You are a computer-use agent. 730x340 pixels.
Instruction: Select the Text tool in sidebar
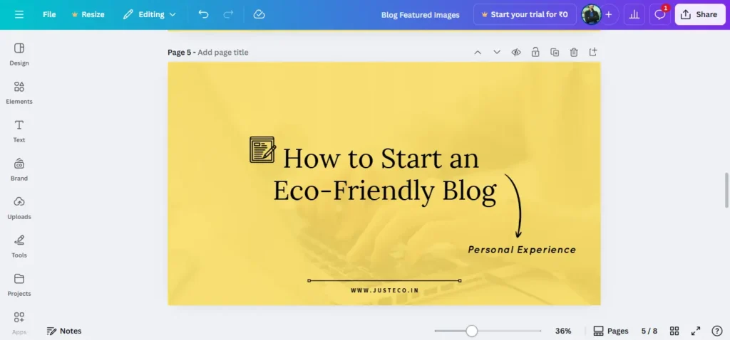(19, 130)
